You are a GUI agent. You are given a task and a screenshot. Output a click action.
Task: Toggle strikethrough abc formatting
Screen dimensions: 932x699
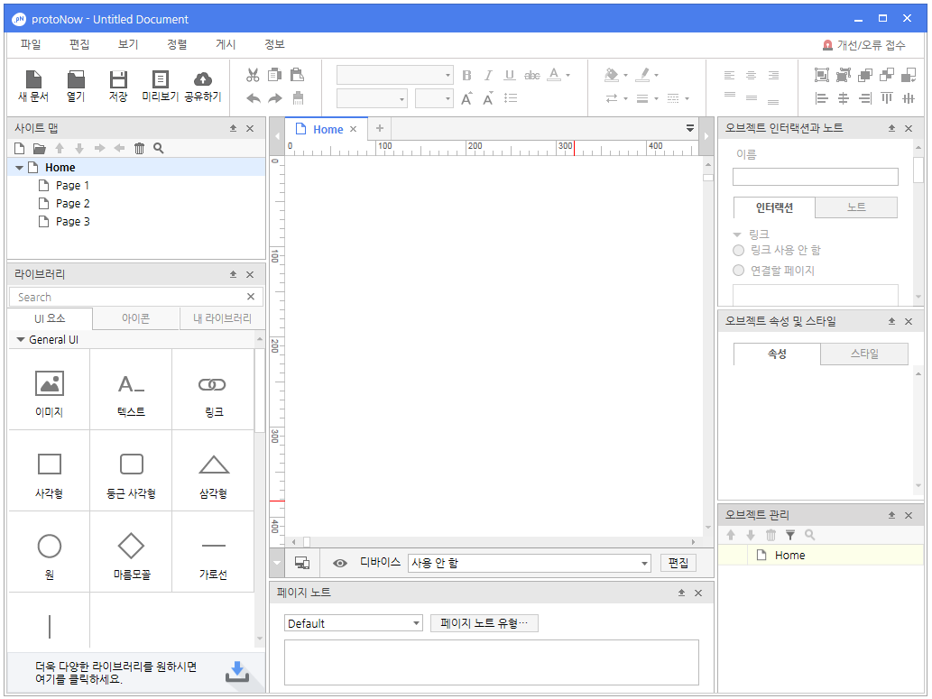point(532,76)
